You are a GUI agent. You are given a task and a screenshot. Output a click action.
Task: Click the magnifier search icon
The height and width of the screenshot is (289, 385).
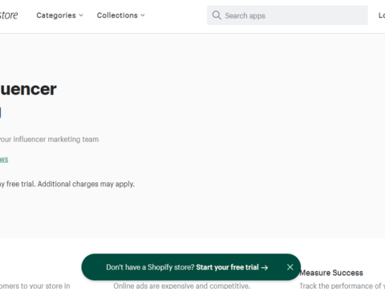217,15
